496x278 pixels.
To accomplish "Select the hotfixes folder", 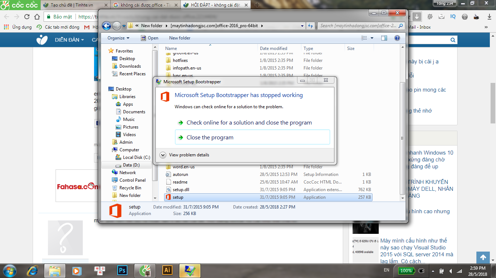I will pos(180,60).
